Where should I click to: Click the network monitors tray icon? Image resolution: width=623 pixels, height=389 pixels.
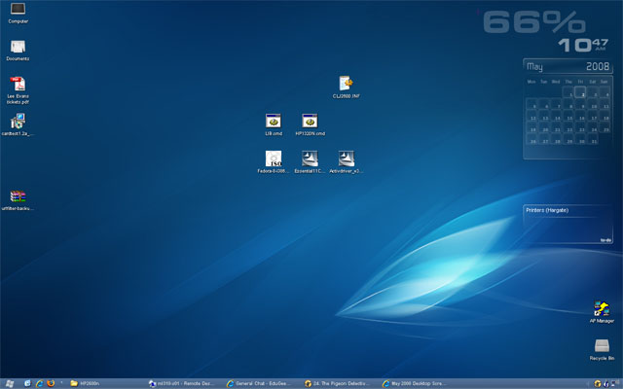614,384
